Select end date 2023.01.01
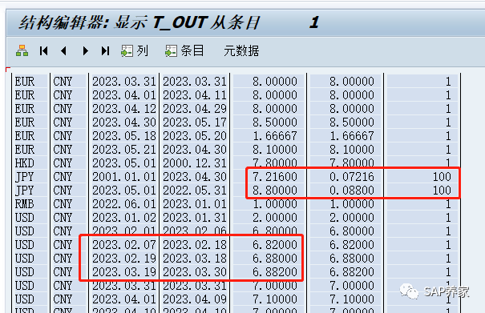 [195, 204]
